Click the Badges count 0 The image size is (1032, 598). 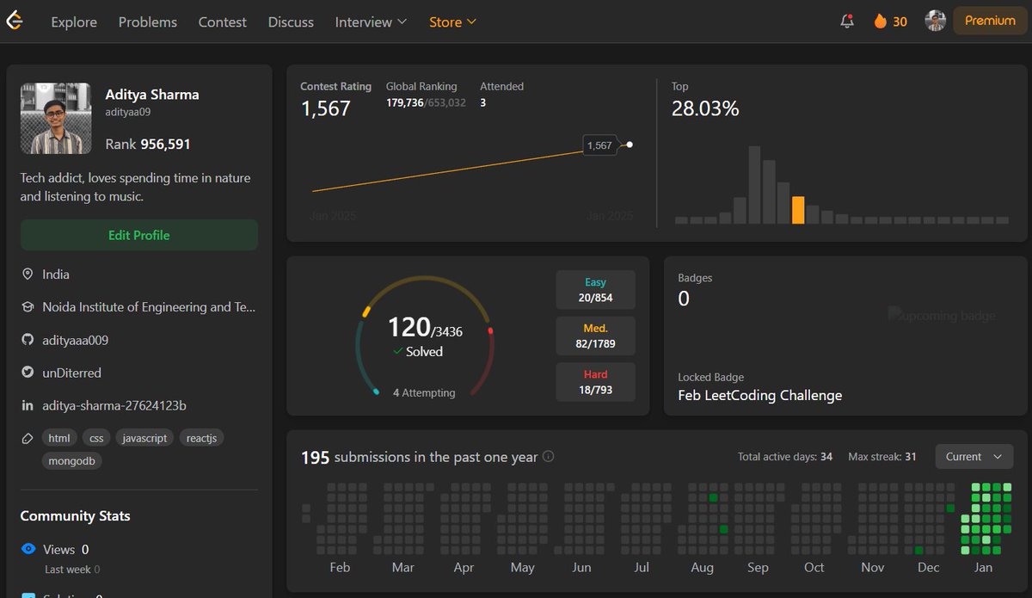point(684,299)
